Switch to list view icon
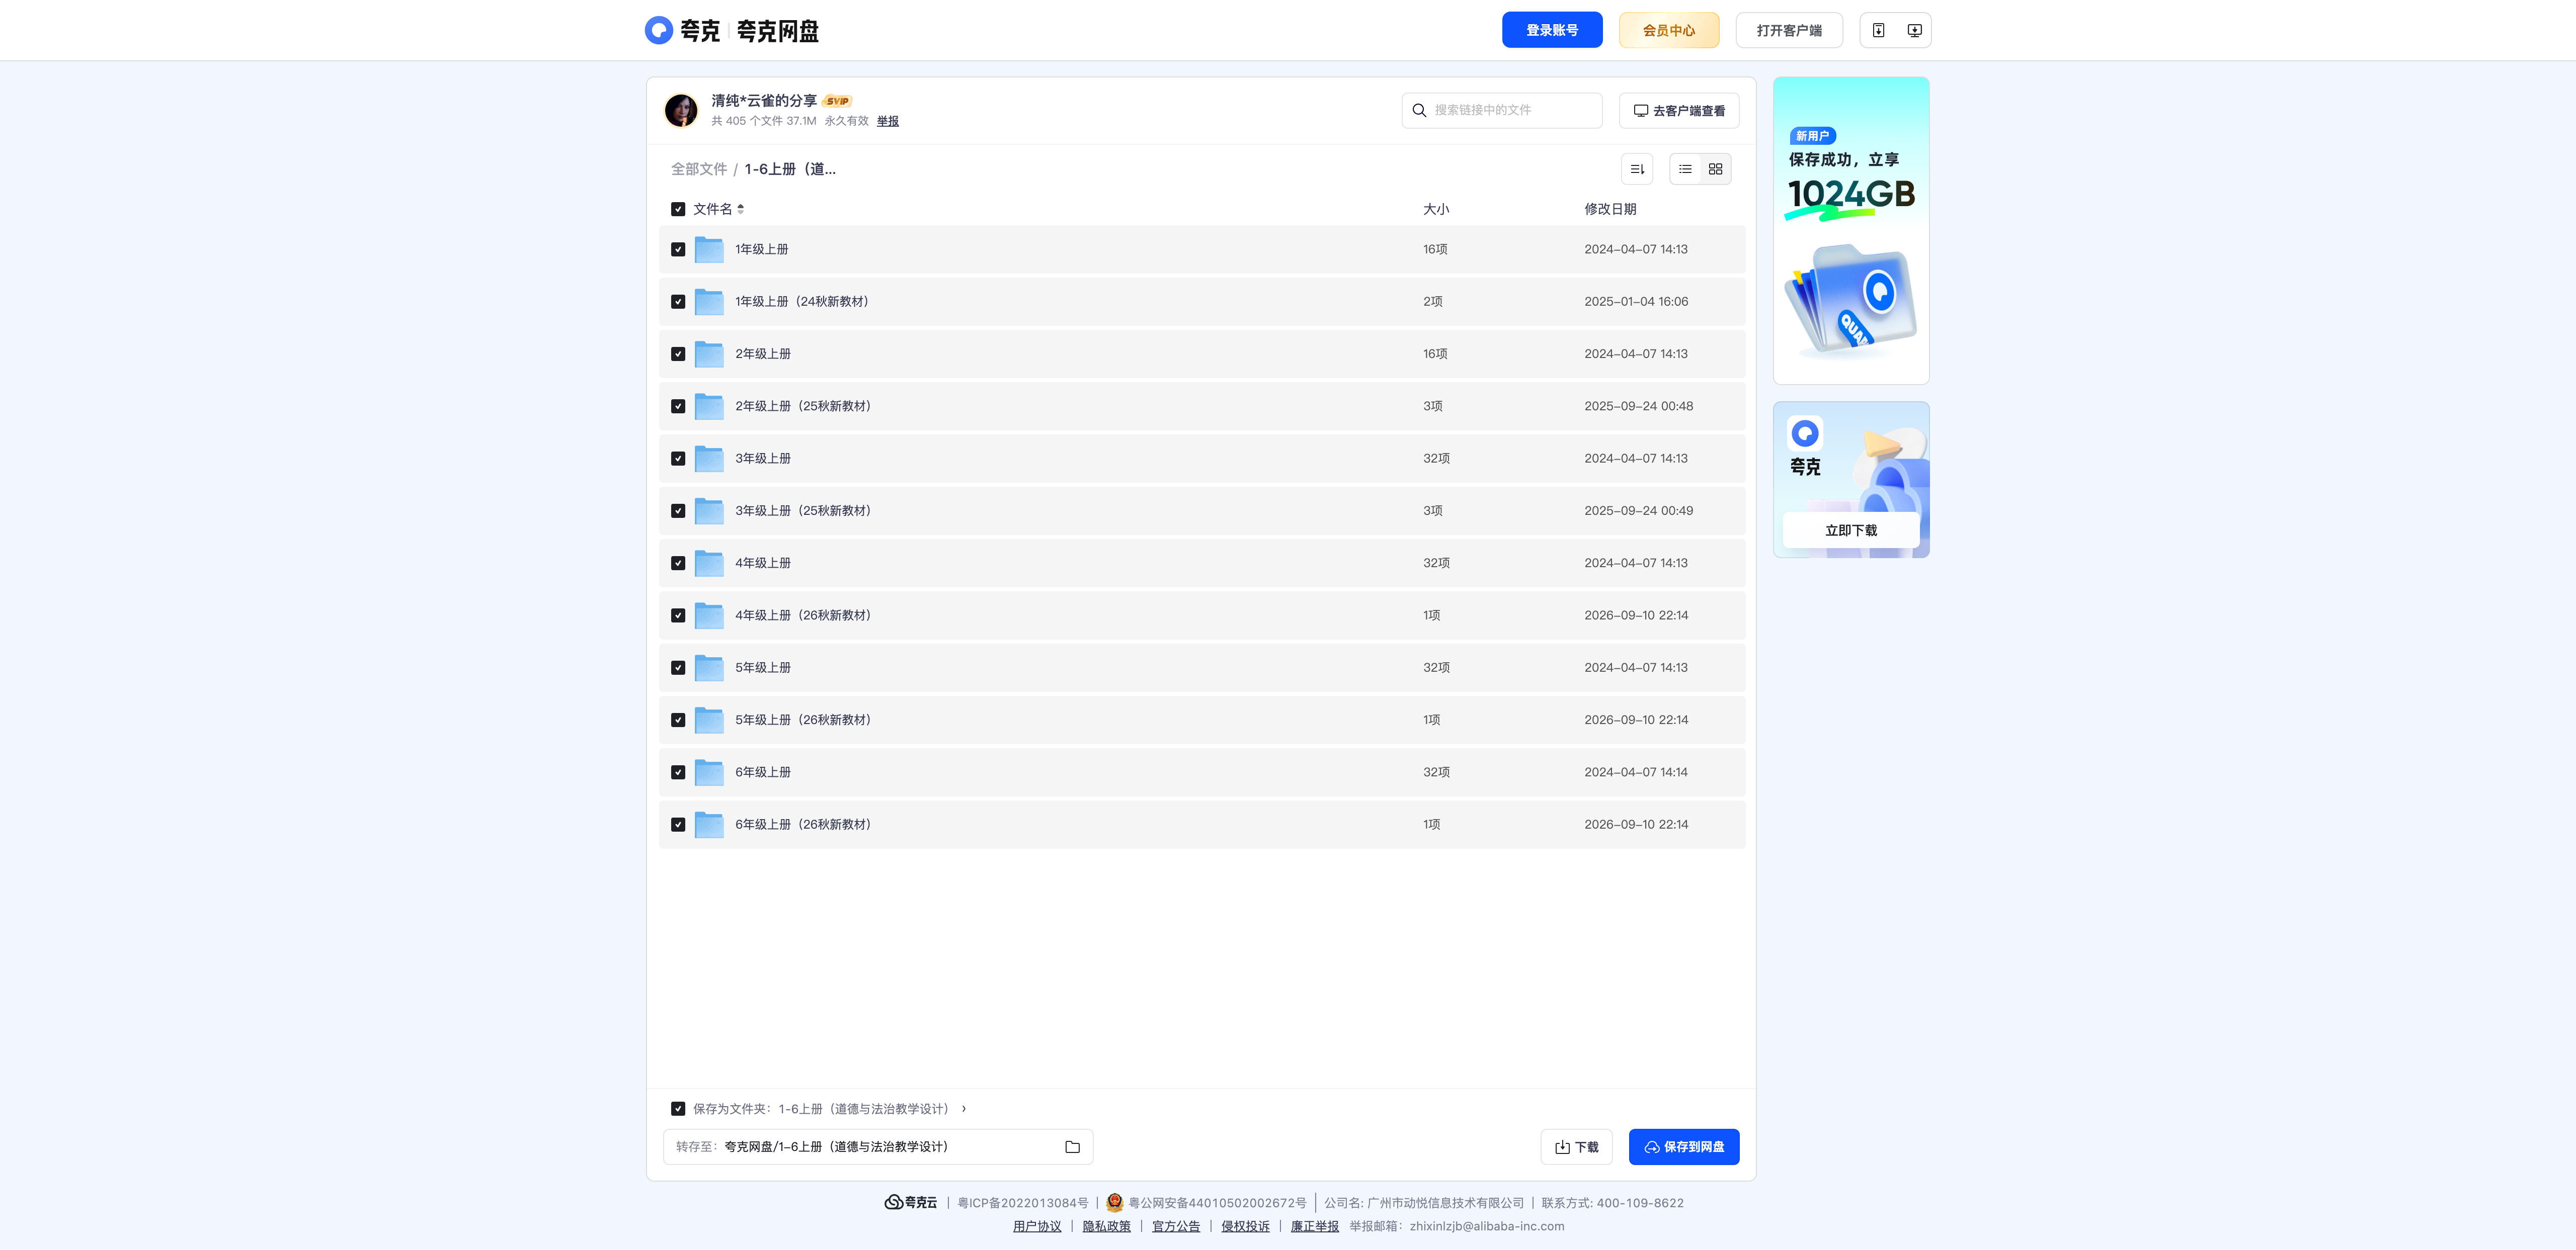This screenshot has height=1250, width=2576. click(x=1685, y=169)
